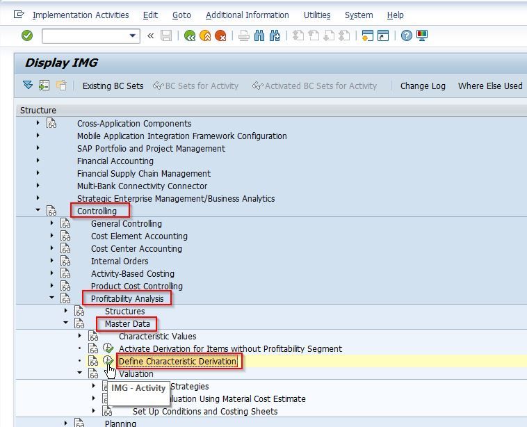This screenshot has width=527, height=427.
Task: Click the Find Next binoculars icon
Action: click(x=275, y=35)
